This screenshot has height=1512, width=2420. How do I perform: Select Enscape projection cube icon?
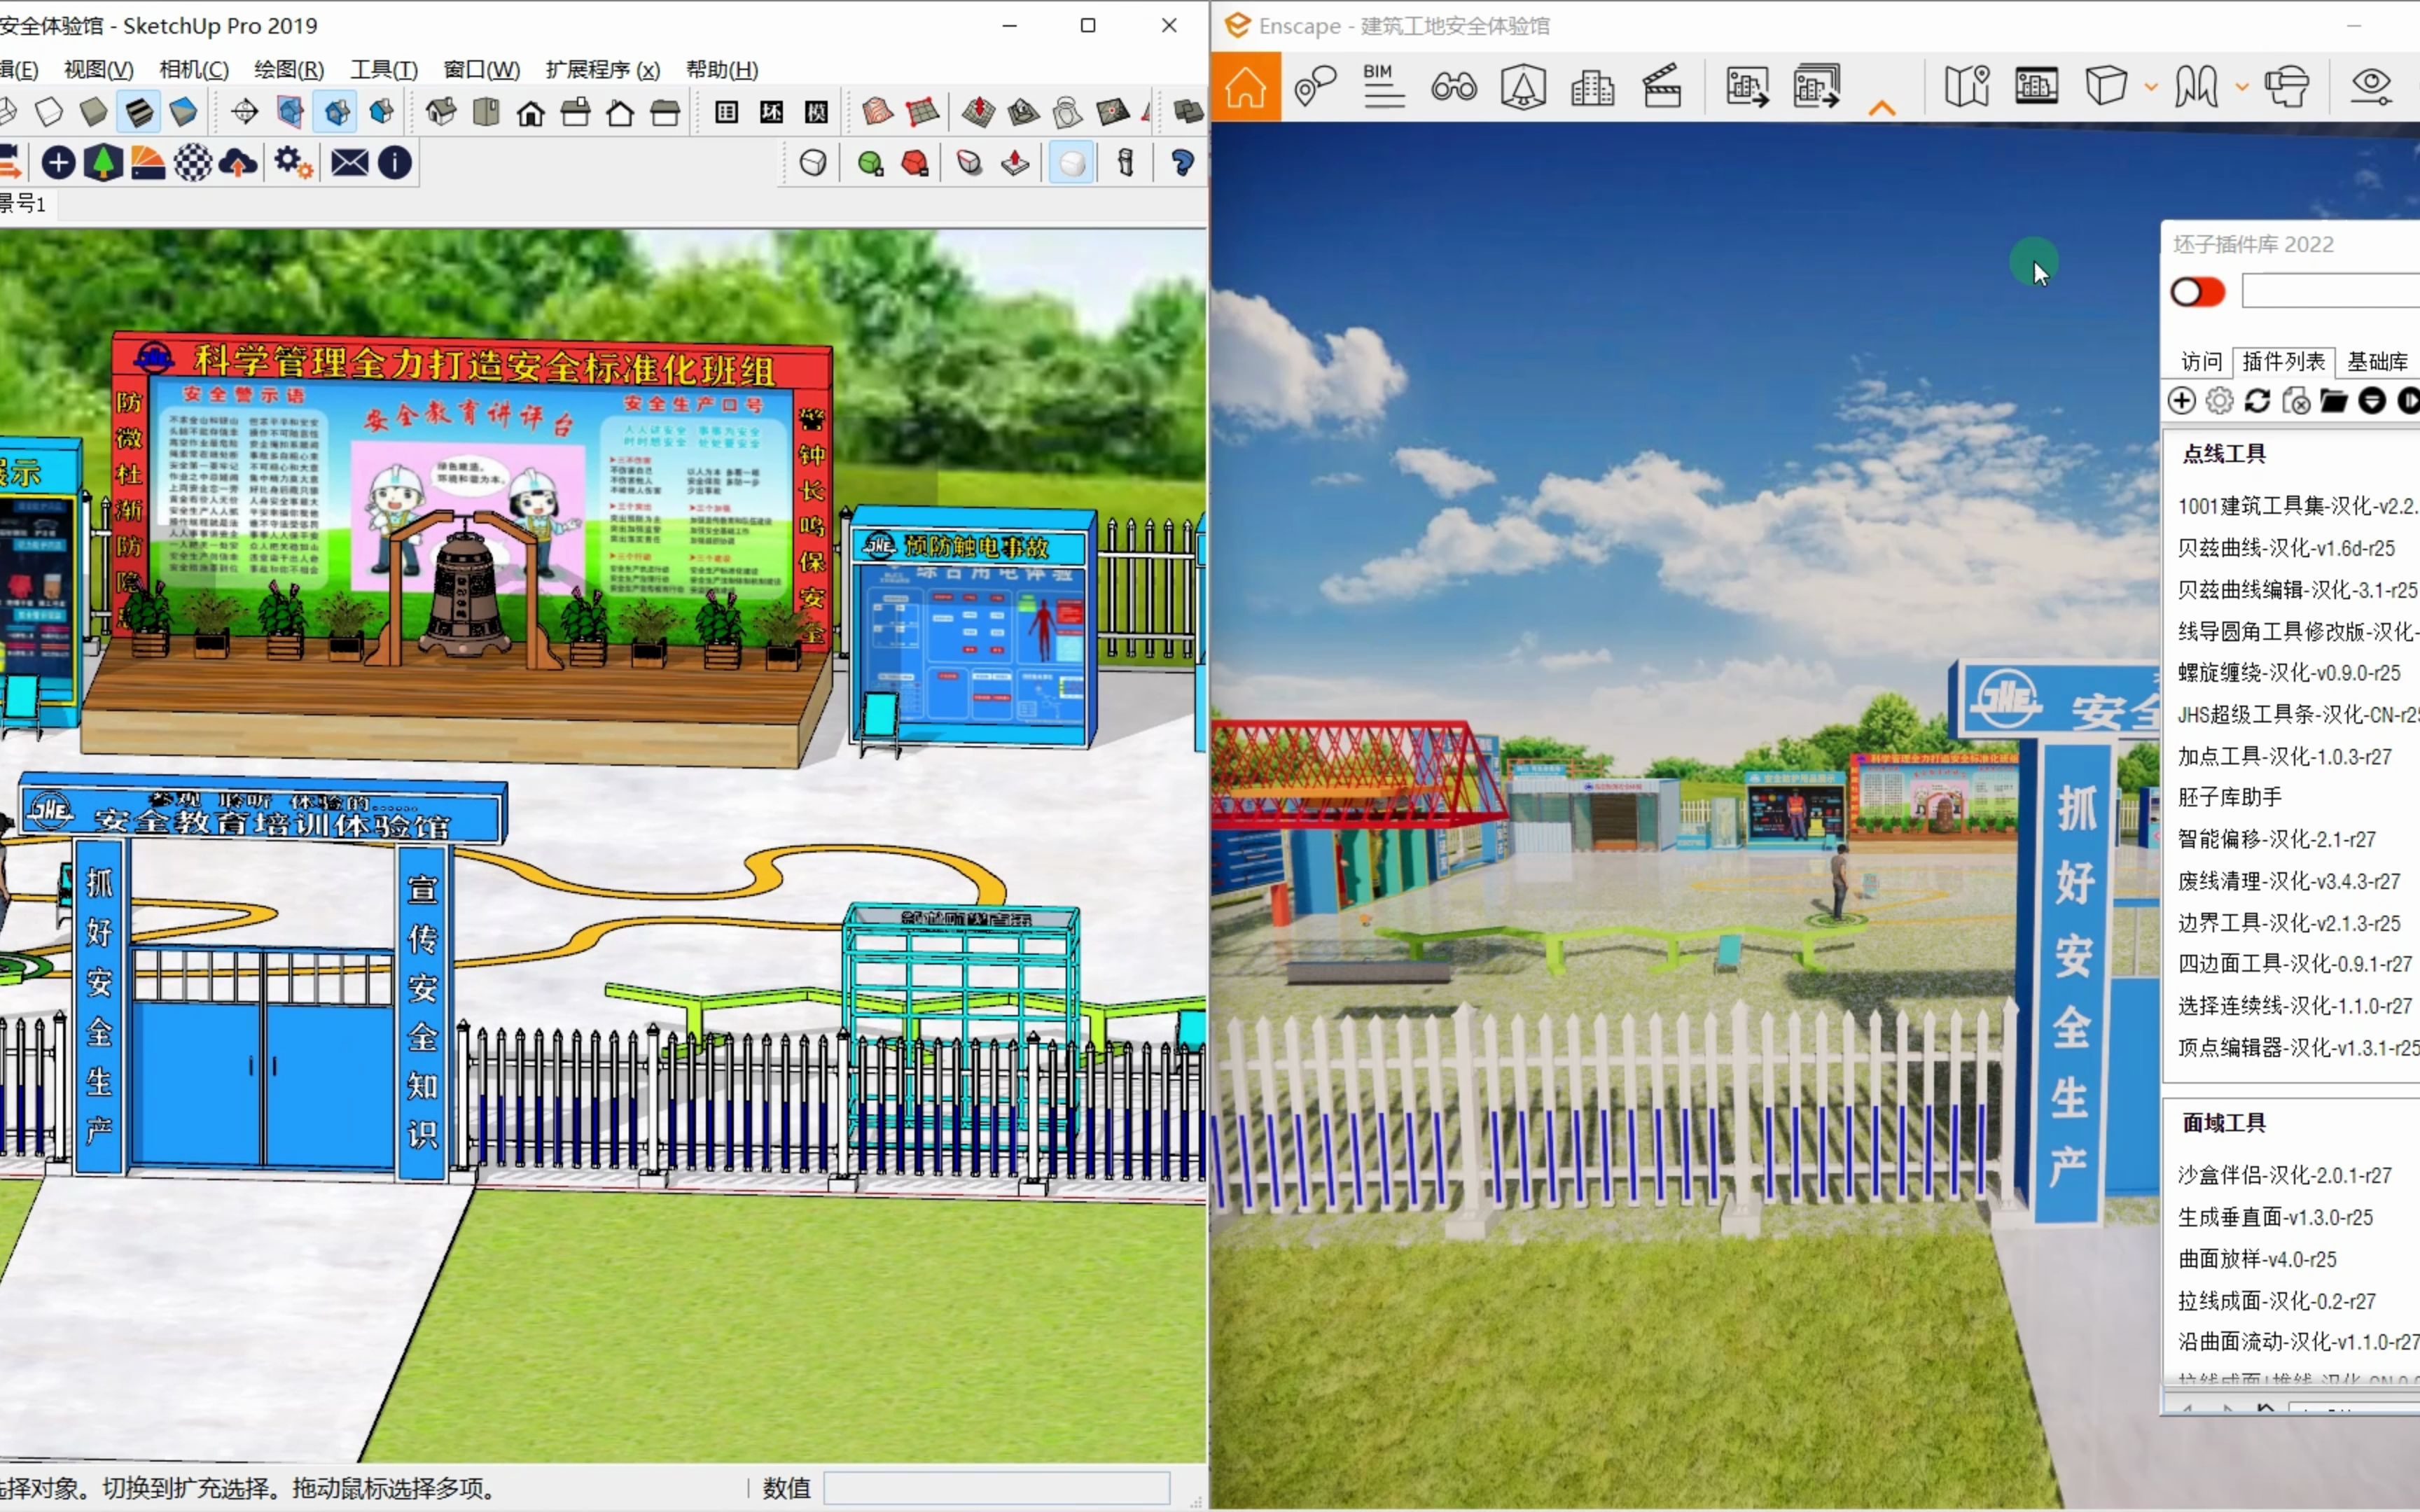coord(2106,86)
